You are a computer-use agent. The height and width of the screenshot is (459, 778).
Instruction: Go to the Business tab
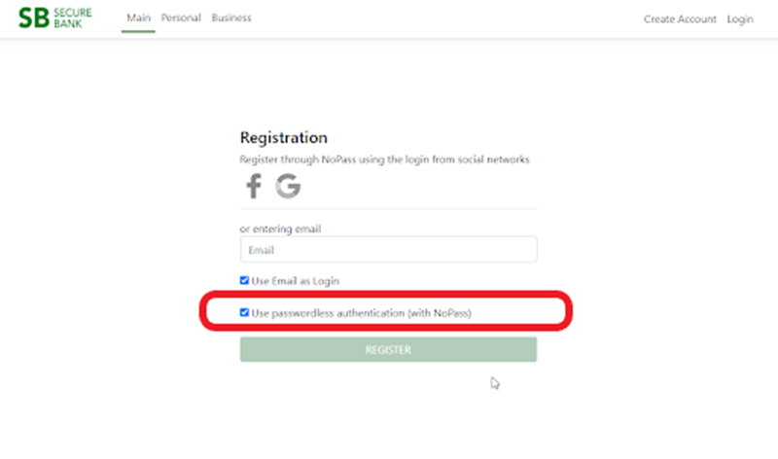pos(231,18)
